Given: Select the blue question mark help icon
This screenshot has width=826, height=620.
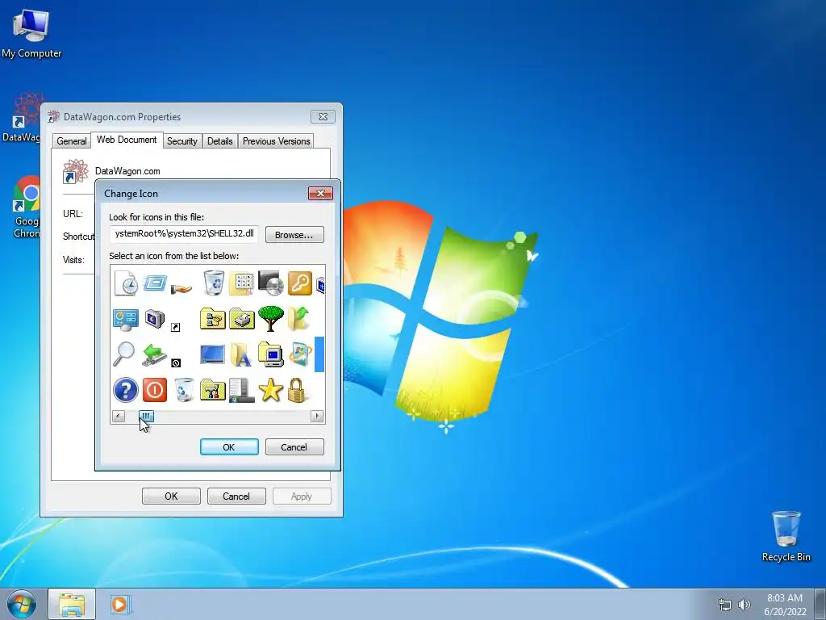Looking at the screenshot, I should click(126, 390).
